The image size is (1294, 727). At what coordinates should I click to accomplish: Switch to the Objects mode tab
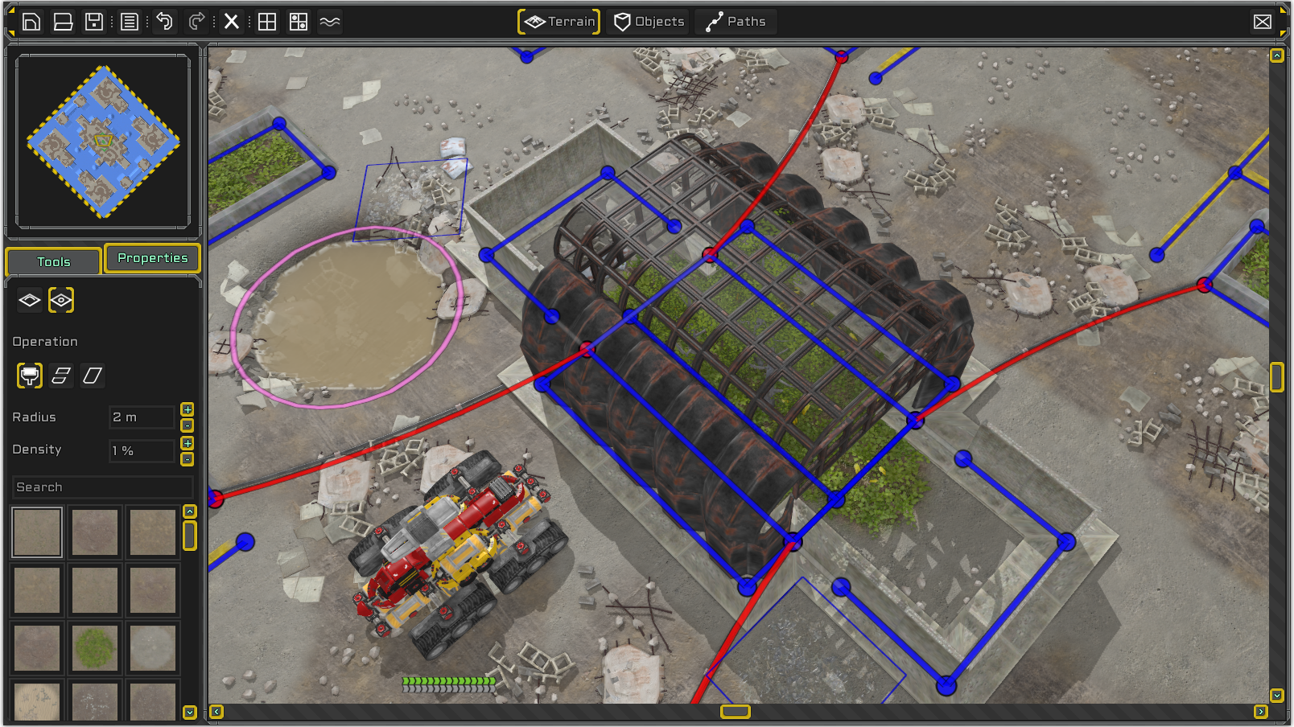pyautogui.click(x=649, y=22)
